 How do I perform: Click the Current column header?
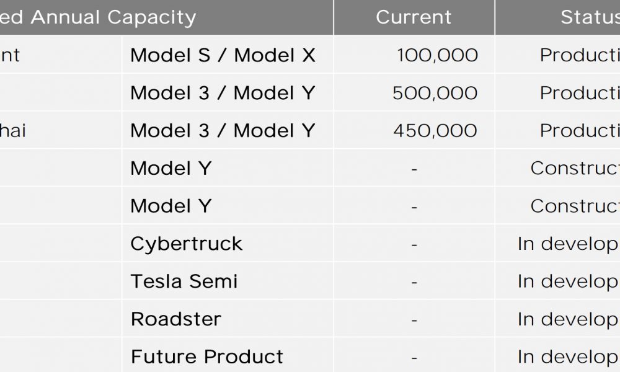pyautogui.click(x=414, y=17)
